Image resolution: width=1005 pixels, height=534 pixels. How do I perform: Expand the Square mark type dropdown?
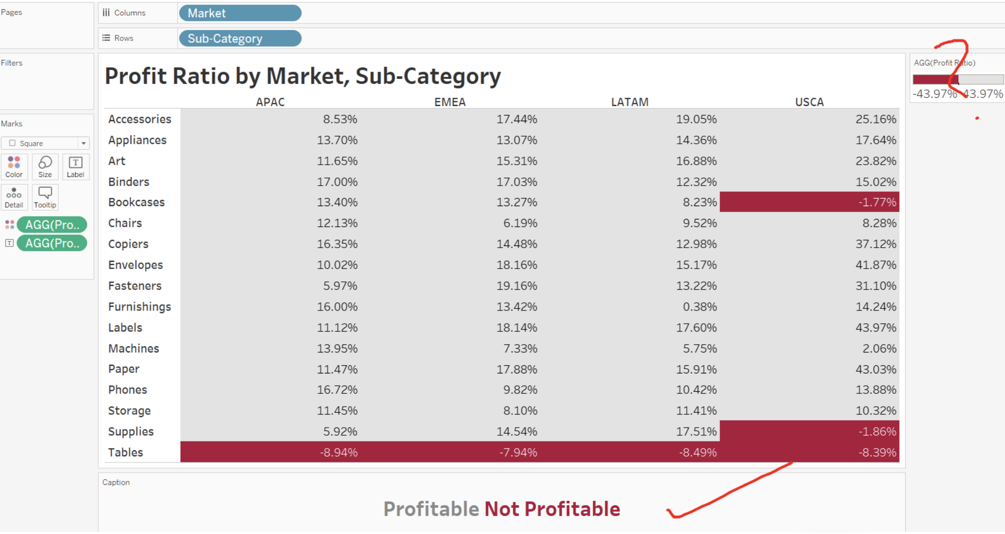coord(83,143)
